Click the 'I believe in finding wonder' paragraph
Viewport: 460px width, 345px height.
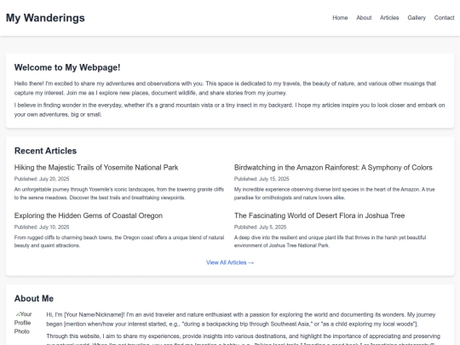pos(229,110)
